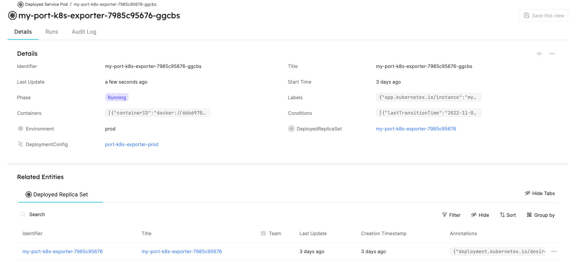
Task: Open the Details section three-dot menu
Action: click(552, 54)
